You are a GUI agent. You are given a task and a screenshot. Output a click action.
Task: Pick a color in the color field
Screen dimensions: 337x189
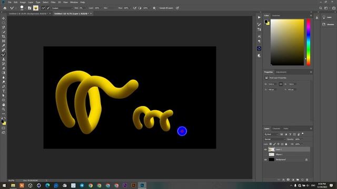(287, 42)
